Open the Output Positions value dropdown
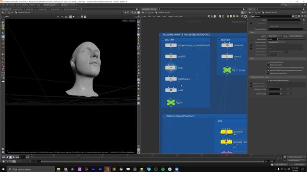 click(x=277, y=43)
